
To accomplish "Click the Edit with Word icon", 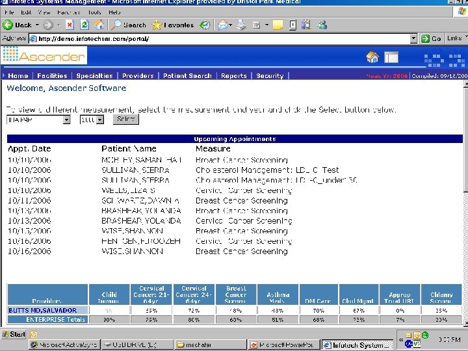I will click(256, 25).
